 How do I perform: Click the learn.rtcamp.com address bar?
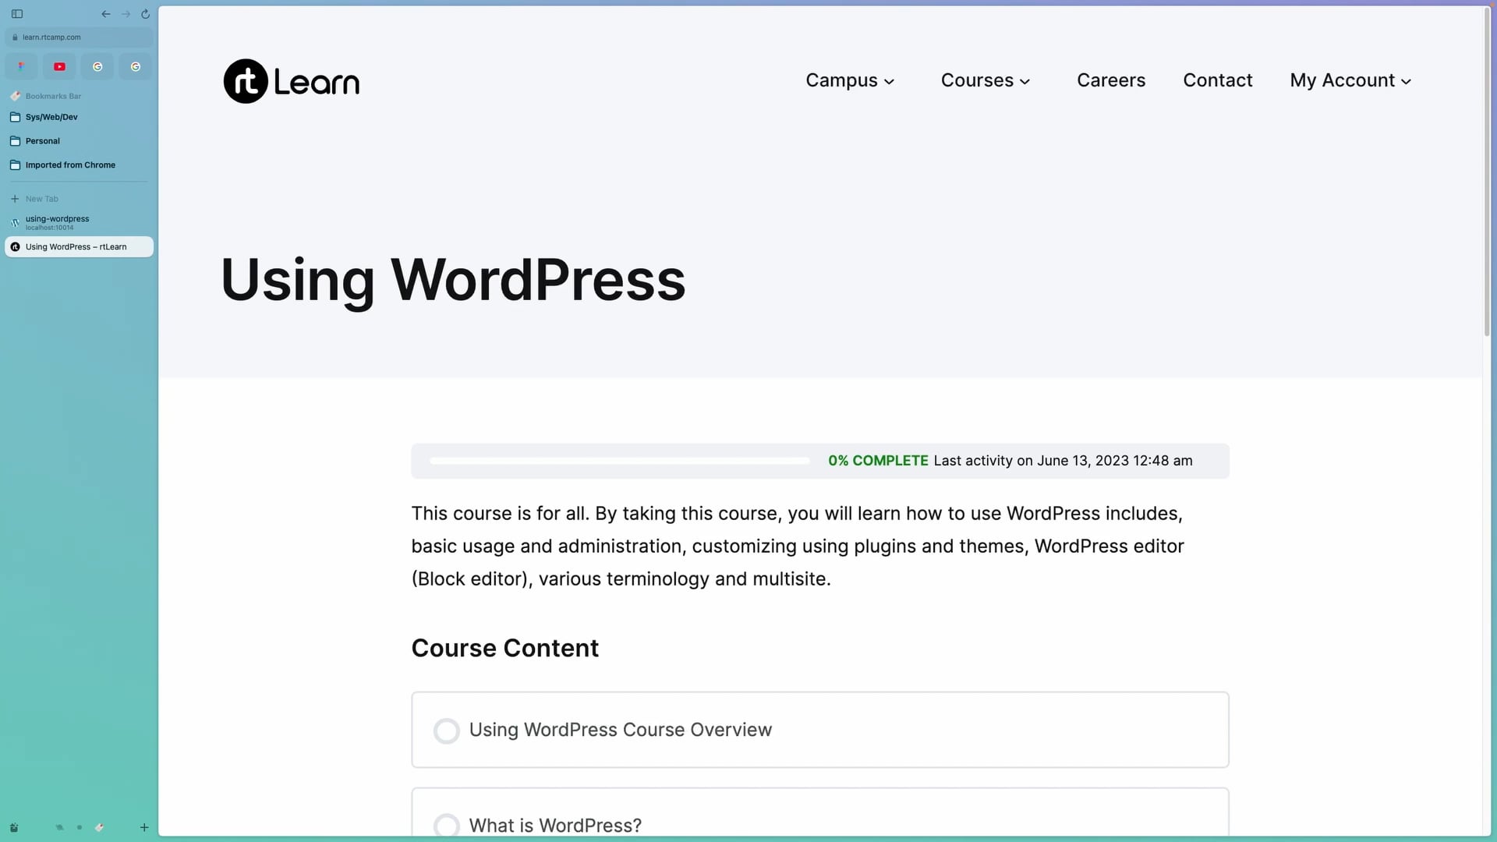click(x=79, y=37)
